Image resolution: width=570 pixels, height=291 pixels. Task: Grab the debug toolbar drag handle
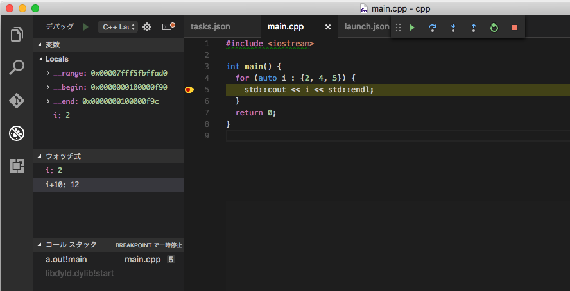(398, 28)
